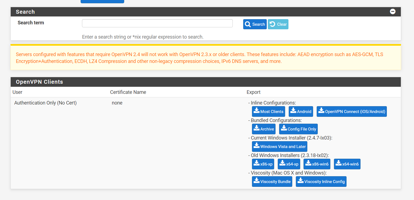Click the "Enter a search string" hint text
This screenshot has height=200, width=414.
[x=143, y=37]
